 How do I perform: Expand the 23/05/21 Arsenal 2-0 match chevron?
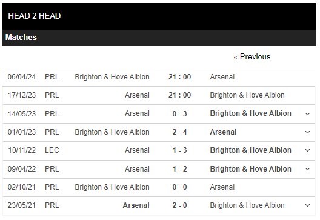click(x=307, y=205)
